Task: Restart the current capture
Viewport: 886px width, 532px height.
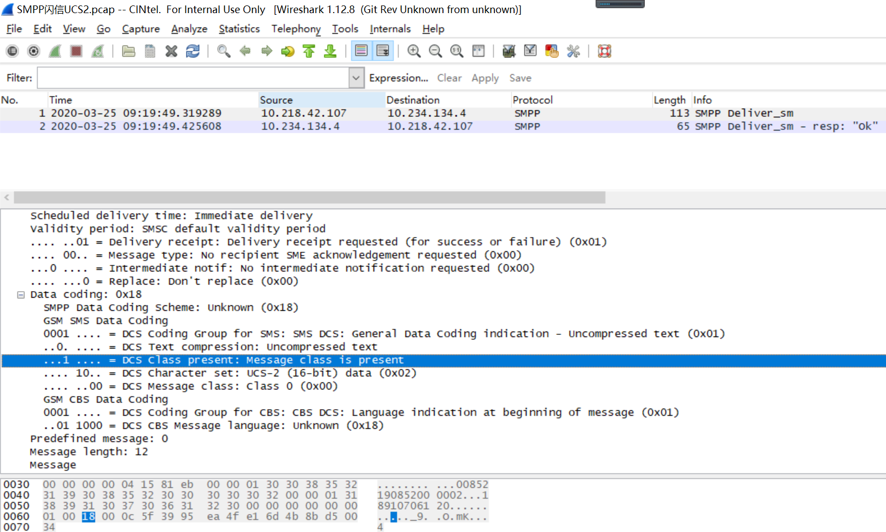Action: point(97,51)
